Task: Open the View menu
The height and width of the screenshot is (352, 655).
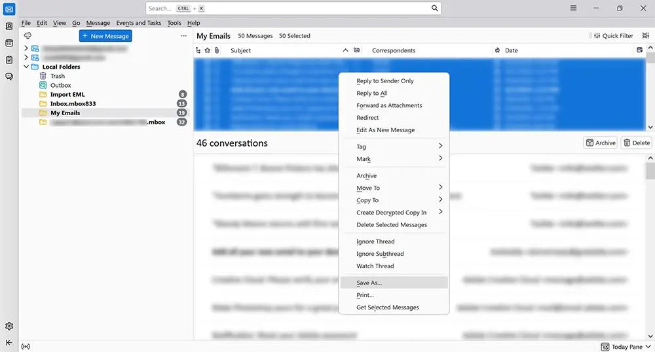Action: click(60, 23)
